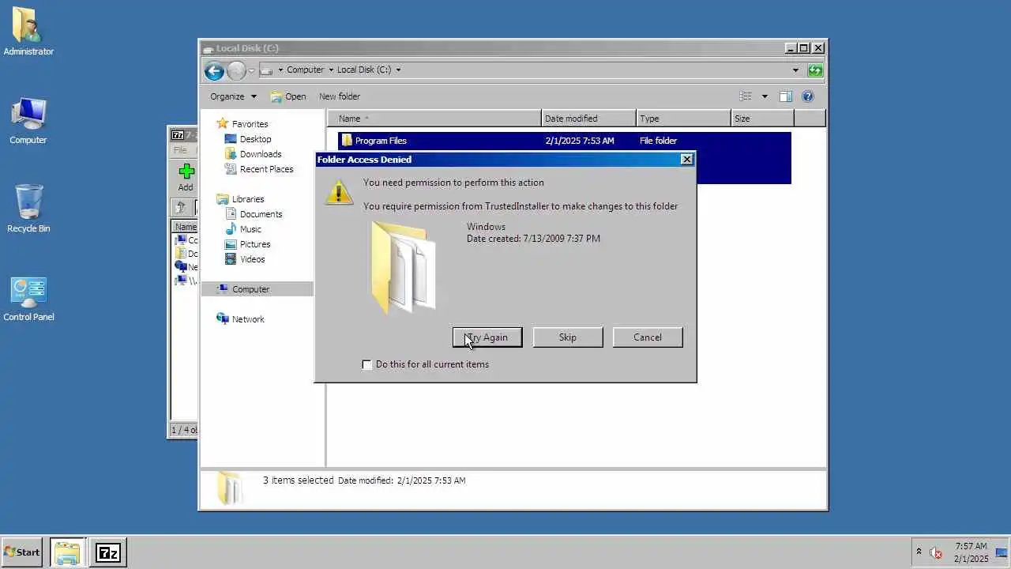Open the Organize dropdown menu
Image resolution: width=1011 pixels, height=569 pixels.
(x=233, y=96)
